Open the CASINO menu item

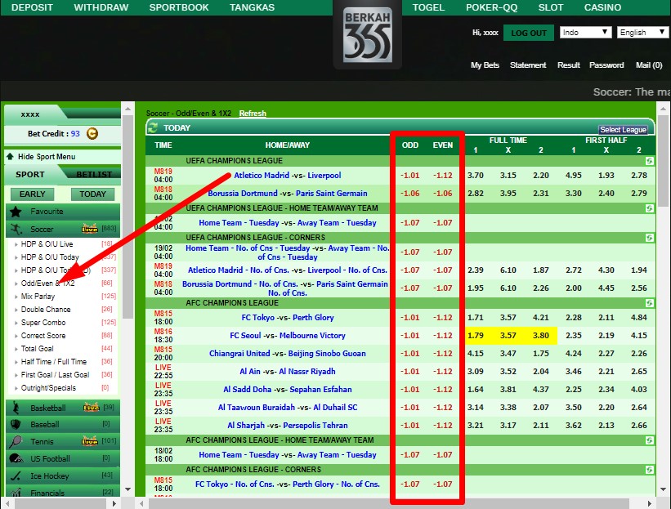tap(602, 7)
